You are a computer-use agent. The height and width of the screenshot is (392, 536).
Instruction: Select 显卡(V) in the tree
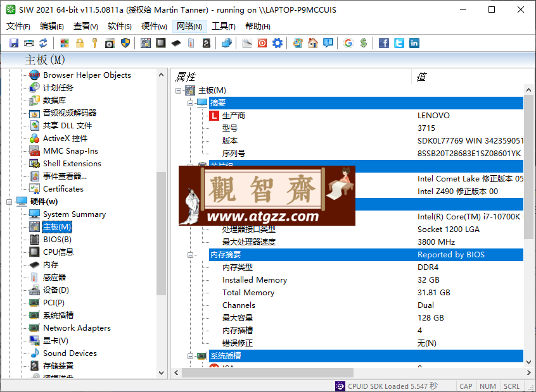point(55,341)
